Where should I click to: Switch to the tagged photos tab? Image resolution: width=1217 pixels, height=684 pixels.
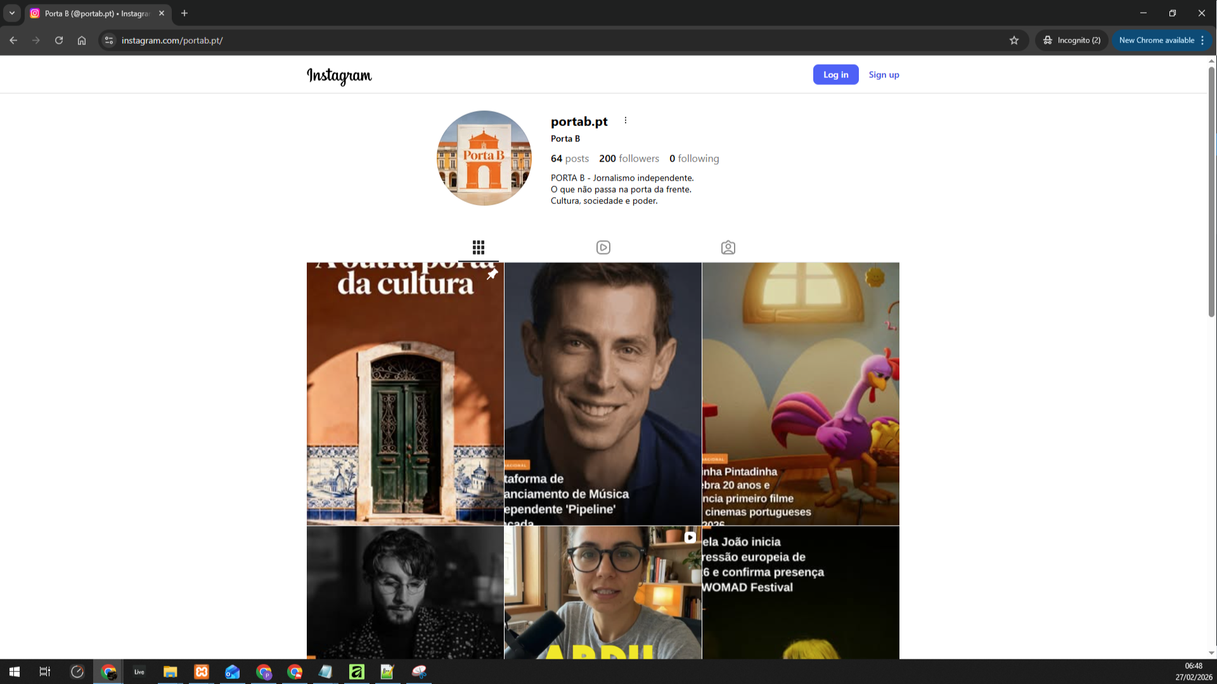728,247
